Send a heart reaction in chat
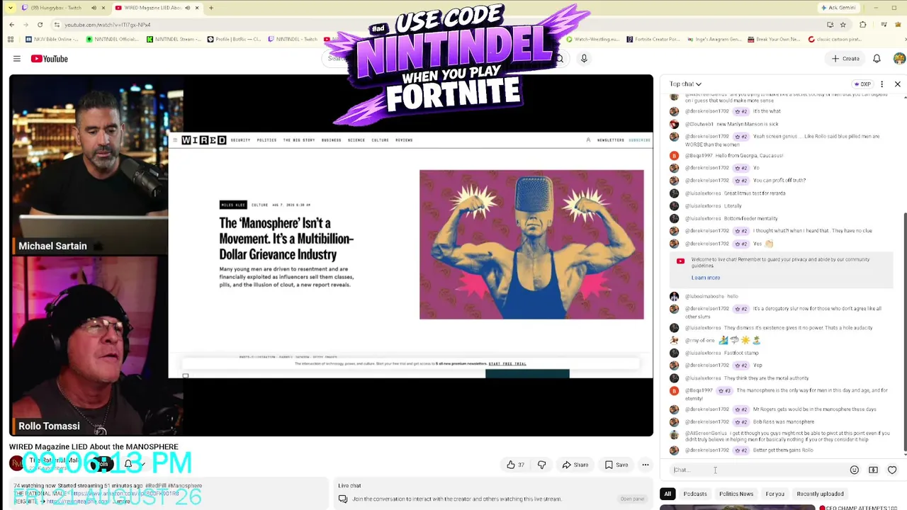The height and width of the screenshot is (510, 907). [x=892, y=470]
